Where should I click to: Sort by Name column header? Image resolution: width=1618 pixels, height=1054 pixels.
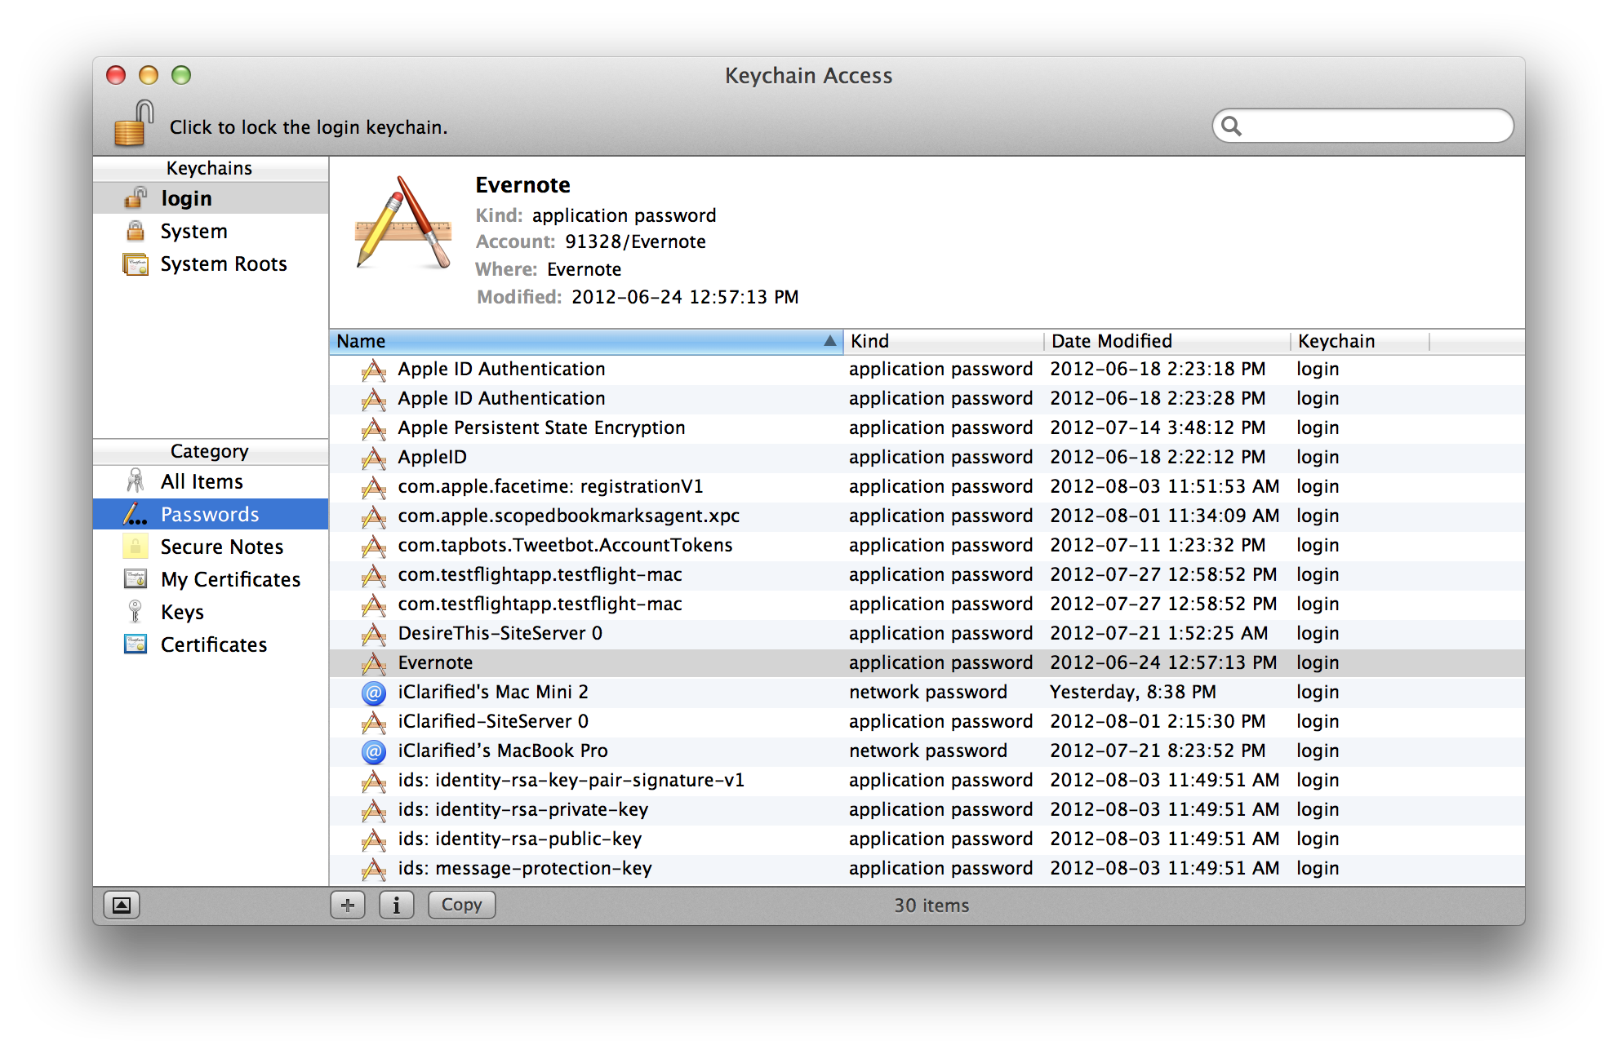586,341
